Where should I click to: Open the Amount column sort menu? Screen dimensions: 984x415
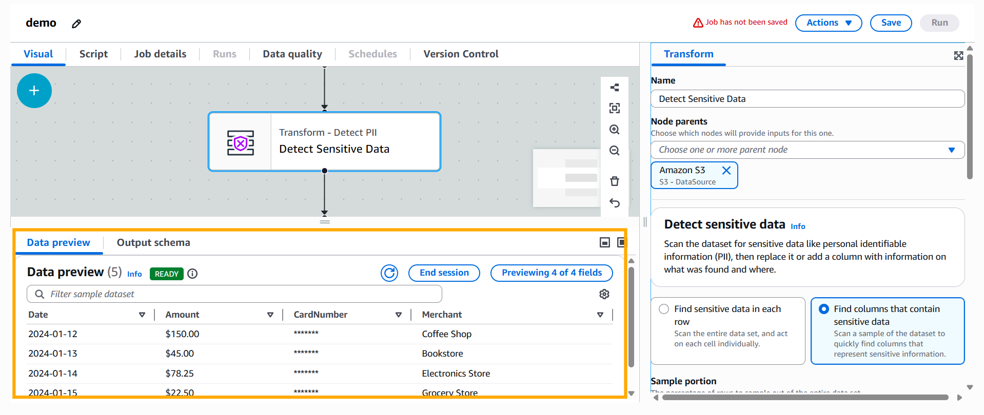270,315
